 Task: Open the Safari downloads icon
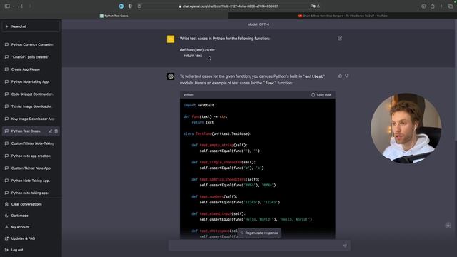click(423, 6)
